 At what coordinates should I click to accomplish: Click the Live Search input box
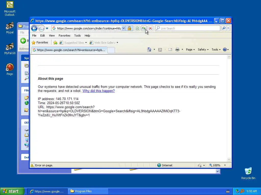coord(188,28)
